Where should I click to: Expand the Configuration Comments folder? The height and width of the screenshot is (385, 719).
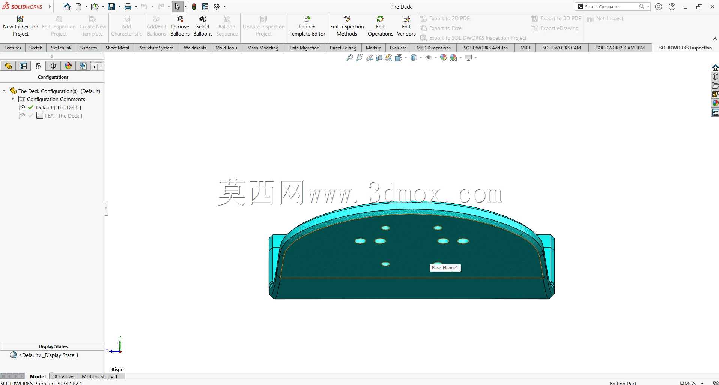(13, 99)
